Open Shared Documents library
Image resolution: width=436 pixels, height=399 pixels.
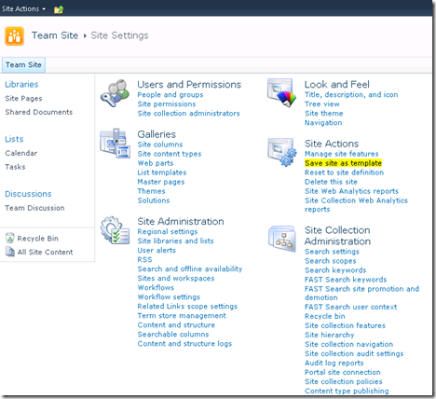39,112
